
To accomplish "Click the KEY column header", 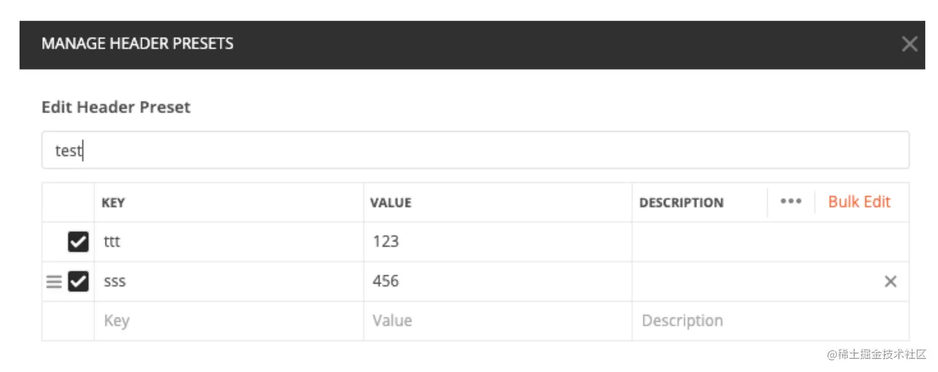I will point(114,203).
